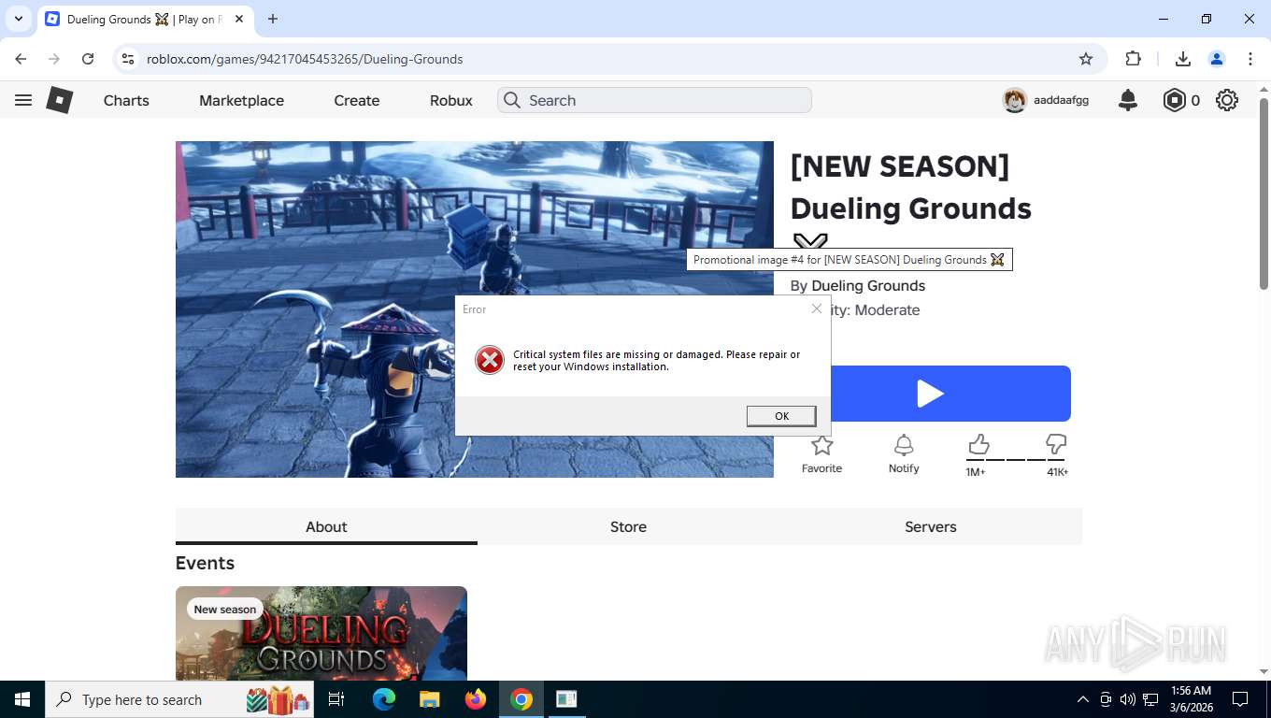The height and width of the screenshot is (718, 1271).
Task: Click OK in the Error dialog
Action: click(x=781, y=416)
